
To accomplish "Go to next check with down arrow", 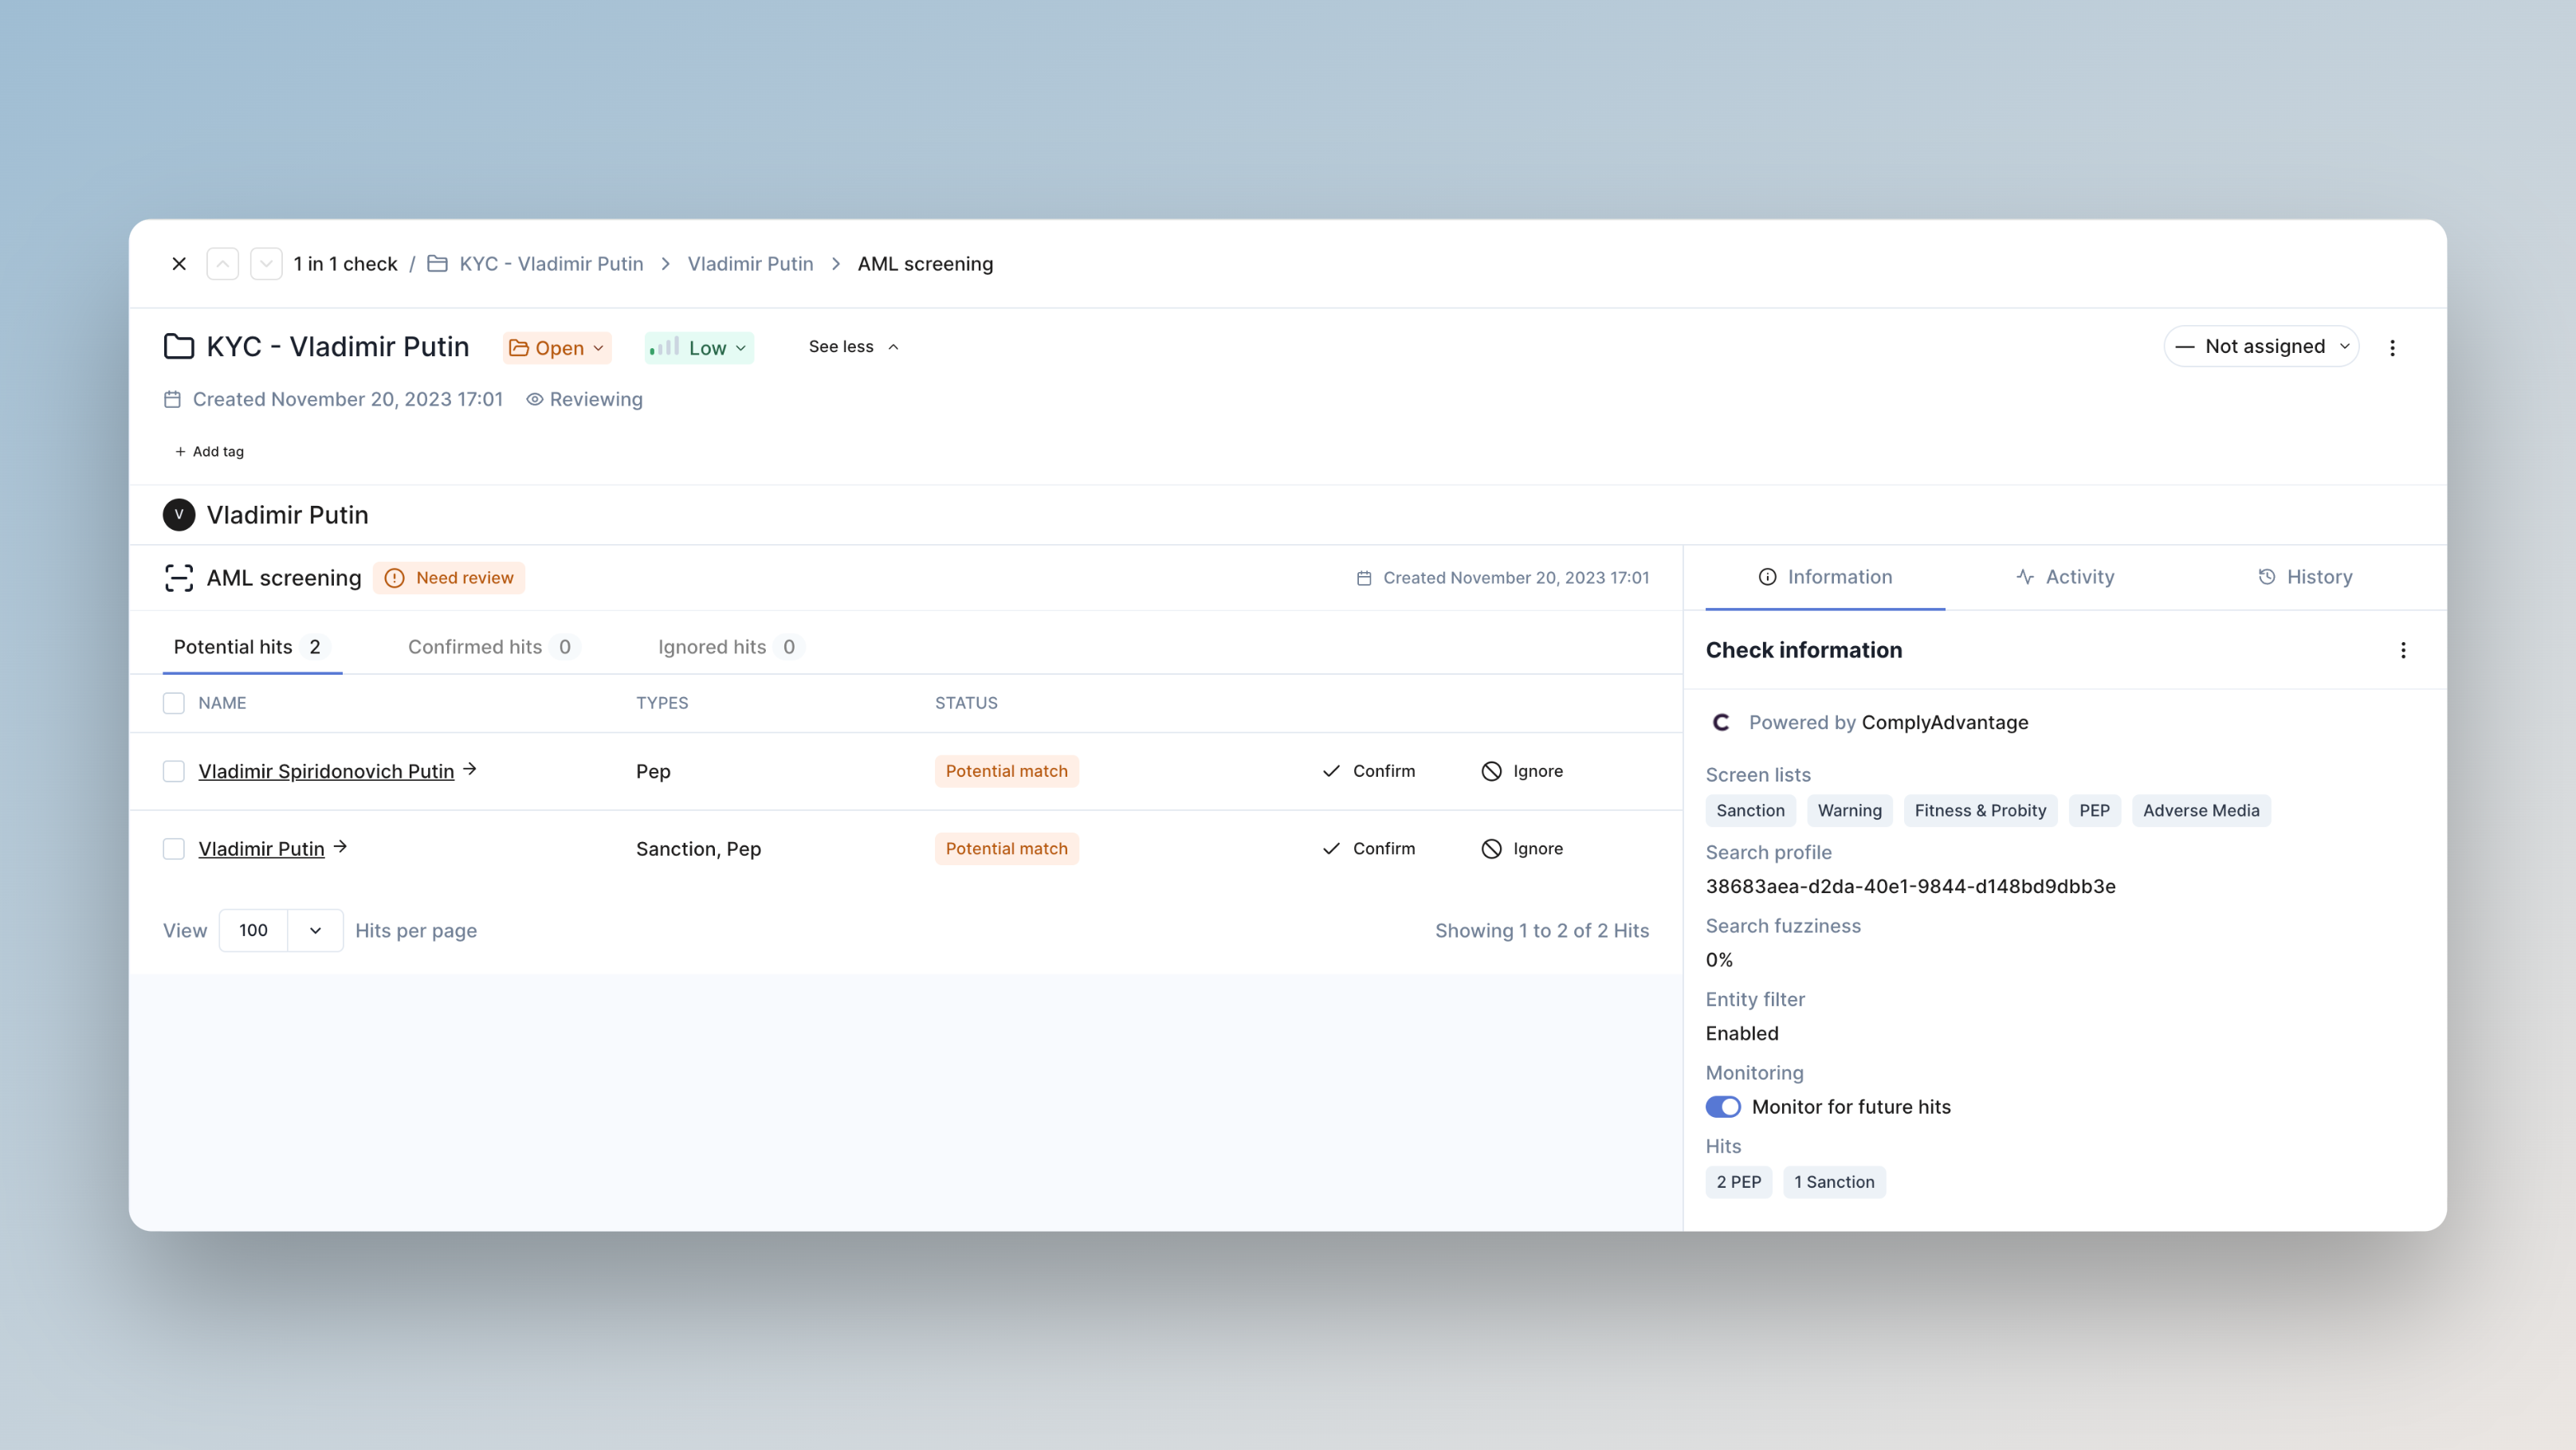I will tap(266, 264).
